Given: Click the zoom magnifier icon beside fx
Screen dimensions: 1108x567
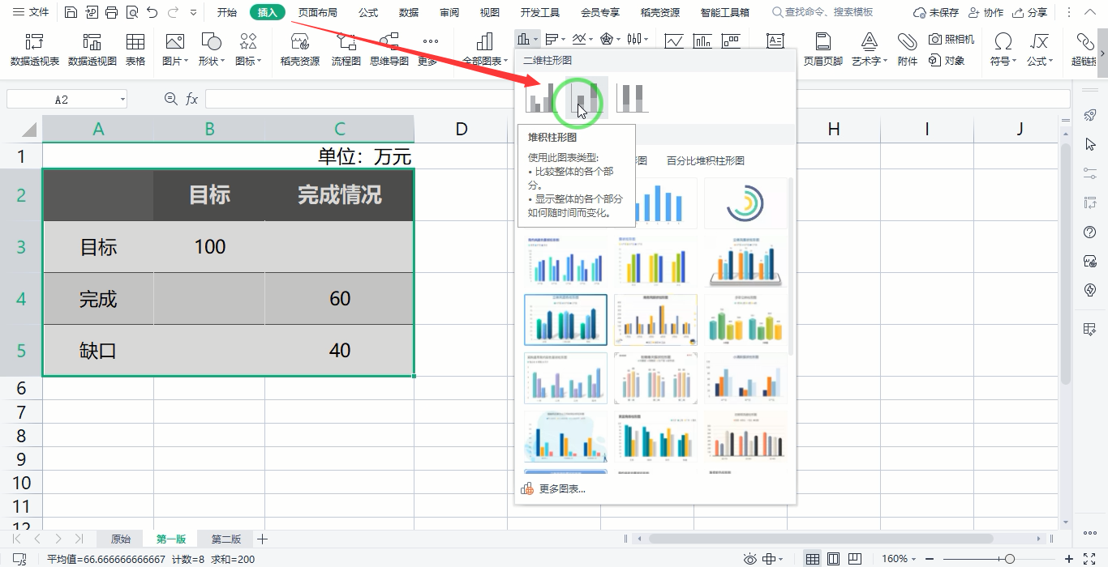Looking at the screenshot, I should pos(170,99).
